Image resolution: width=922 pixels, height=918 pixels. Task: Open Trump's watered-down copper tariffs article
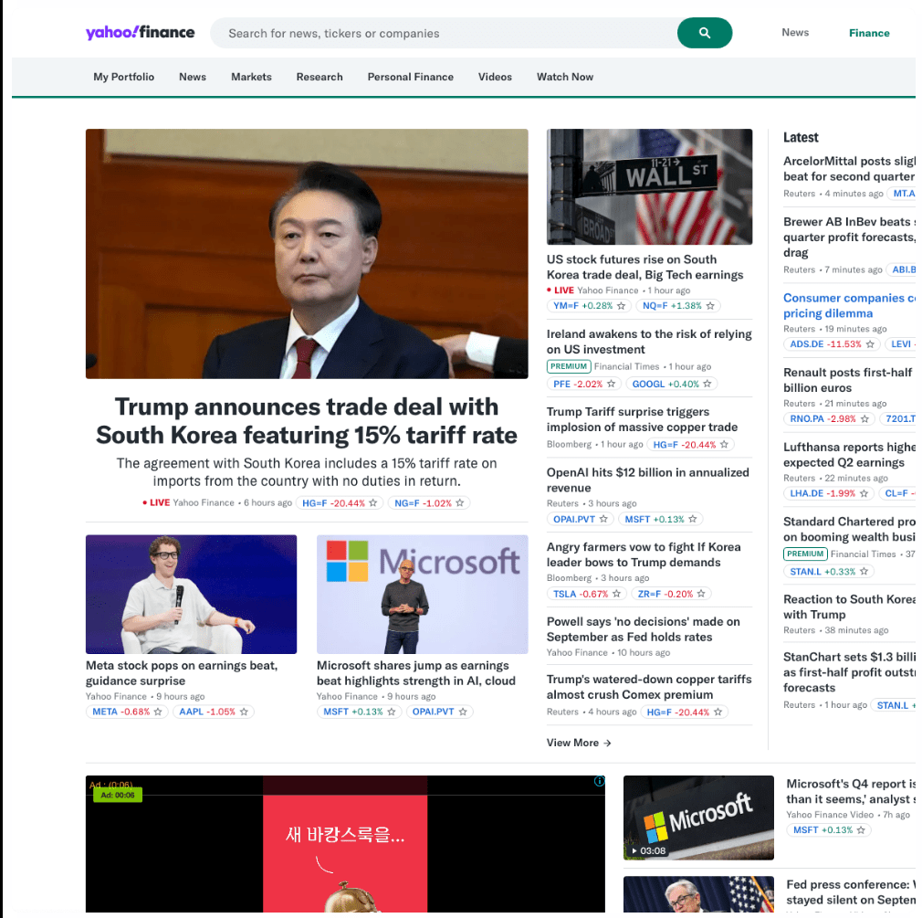[x=648, y=687]
